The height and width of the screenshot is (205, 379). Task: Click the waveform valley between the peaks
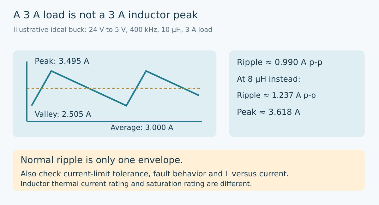(x=126, y=105)
